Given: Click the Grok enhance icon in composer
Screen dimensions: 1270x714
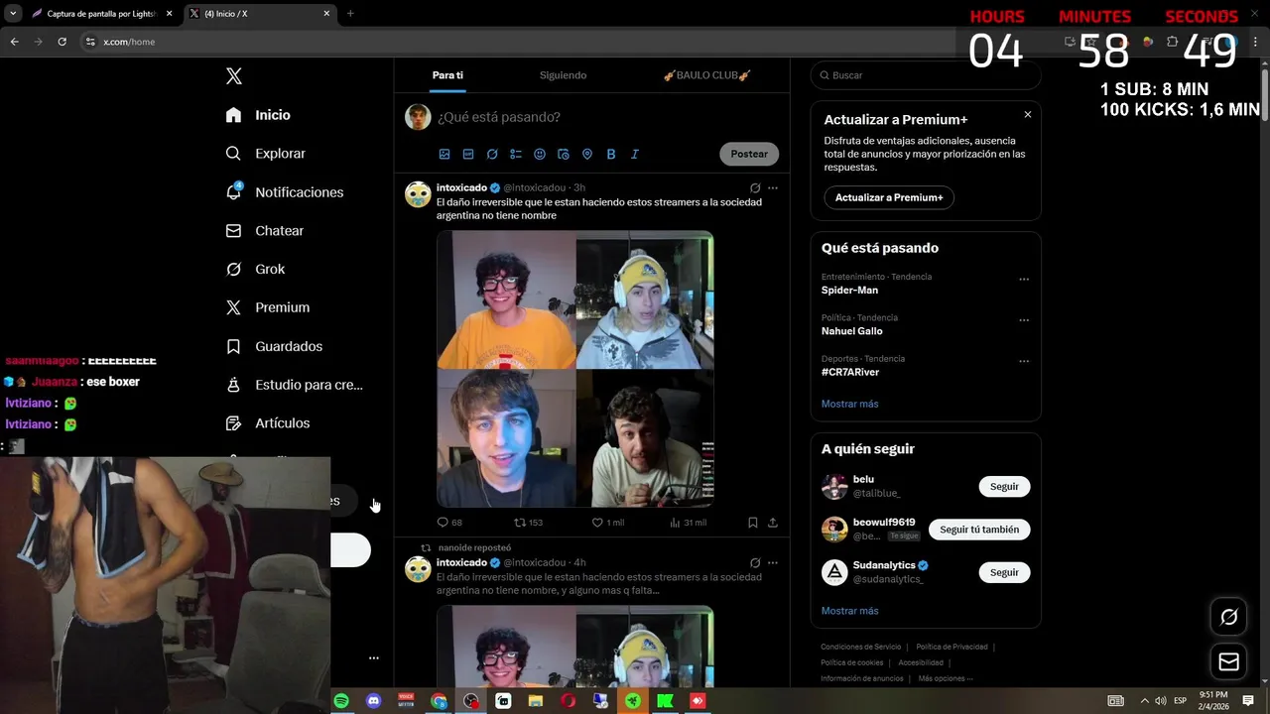Looking at the screenshot, I should pos(492,155).
